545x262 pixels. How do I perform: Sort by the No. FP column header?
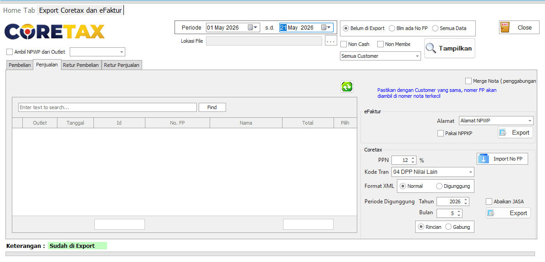pyautogui.click(x=177, y=123)
